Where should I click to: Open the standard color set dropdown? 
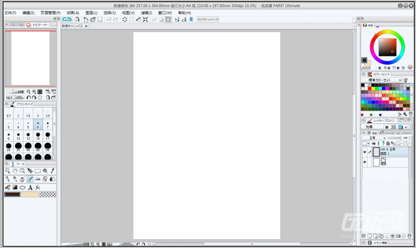coord(382,80)
